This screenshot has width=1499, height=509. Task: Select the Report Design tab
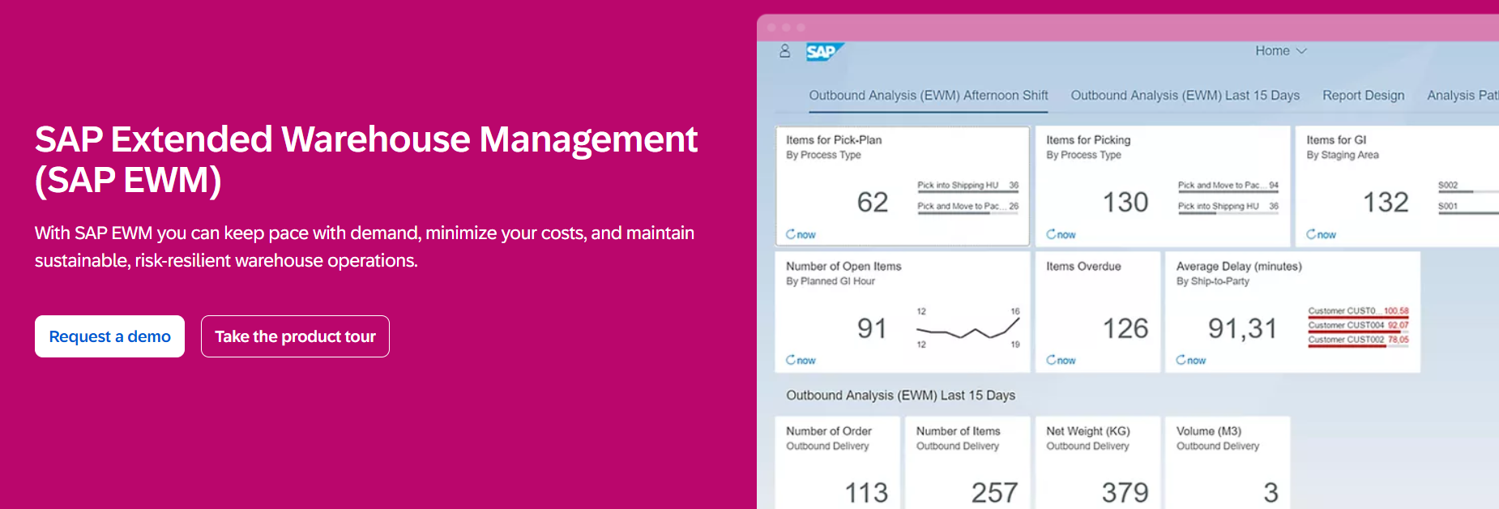(x=1364, y=96)
